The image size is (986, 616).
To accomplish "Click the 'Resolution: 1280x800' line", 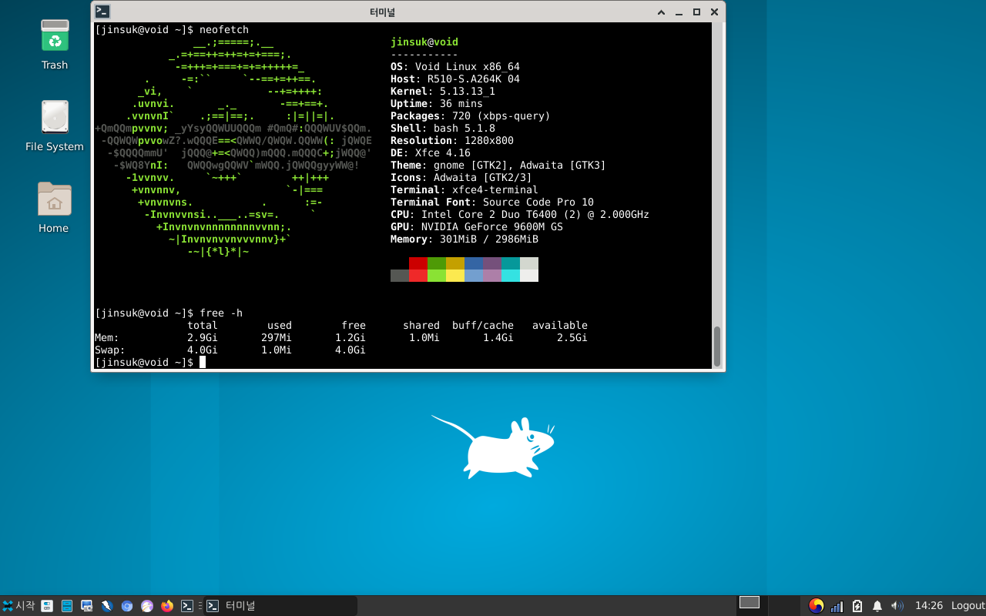I will click(452, 141).
